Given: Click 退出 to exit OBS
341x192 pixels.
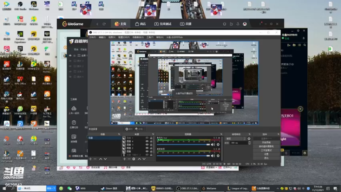Looking at the screenshot, I should tap(266, 158).
